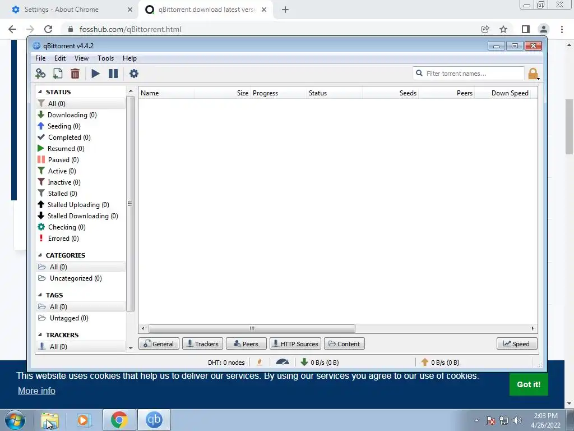574x431 pixels.
Task: Click the connection status flame icon
Action: coord(260,362)
